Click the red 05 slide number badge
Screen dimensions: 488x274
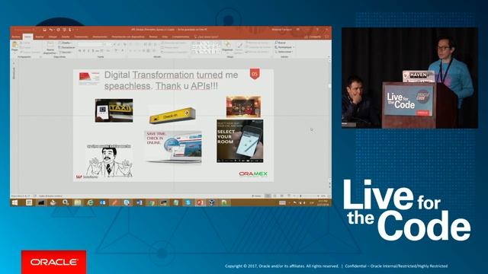[255, 75]
